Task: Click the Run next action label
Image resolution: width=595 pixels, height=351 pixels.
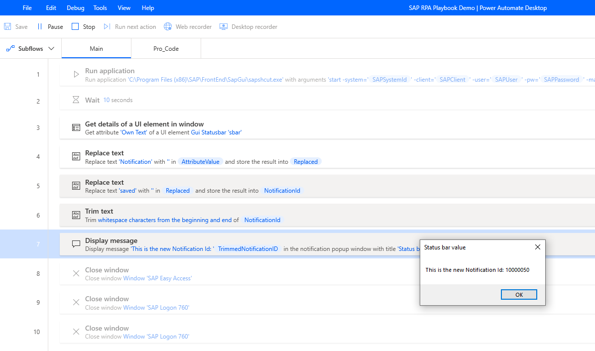Action: 135,27
